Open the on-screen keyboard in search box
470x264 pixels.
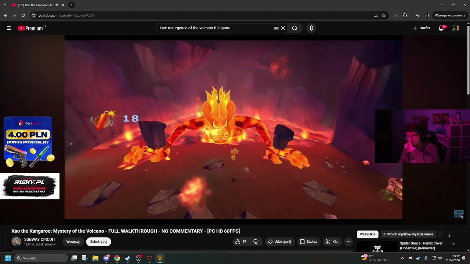[276, 28]
